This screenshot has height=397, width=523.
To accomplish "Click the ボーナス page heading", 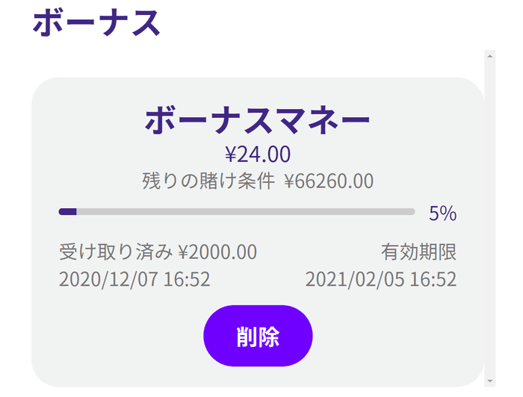I will click(96, 23).
